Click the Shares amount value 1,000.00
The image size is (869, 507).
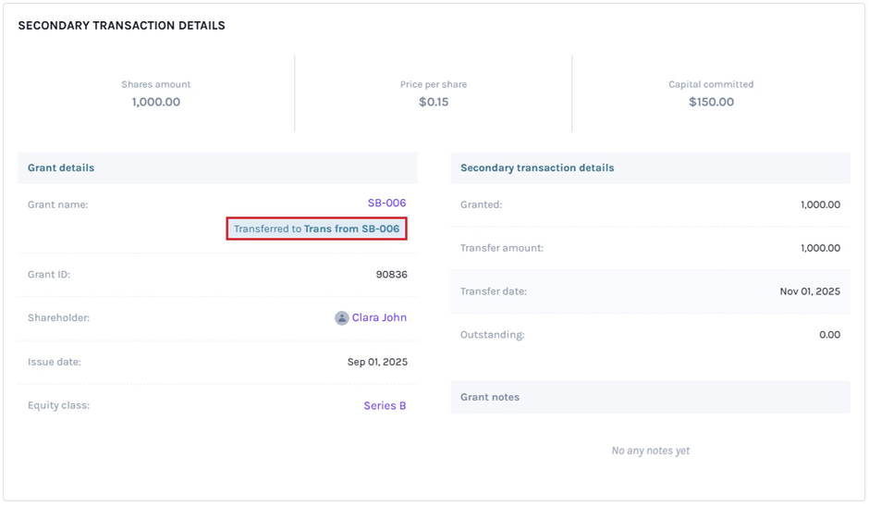tap(156, 103)
